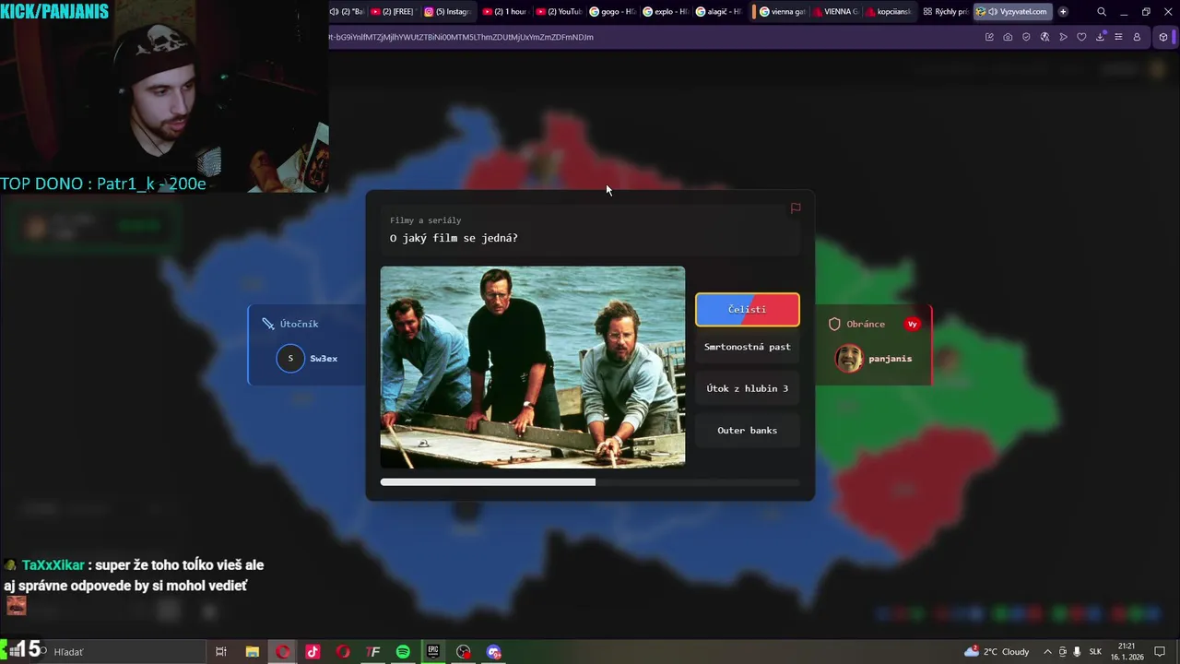Click the question timer progress bar
The image size is (1180, 664).
tap(590, 482)
